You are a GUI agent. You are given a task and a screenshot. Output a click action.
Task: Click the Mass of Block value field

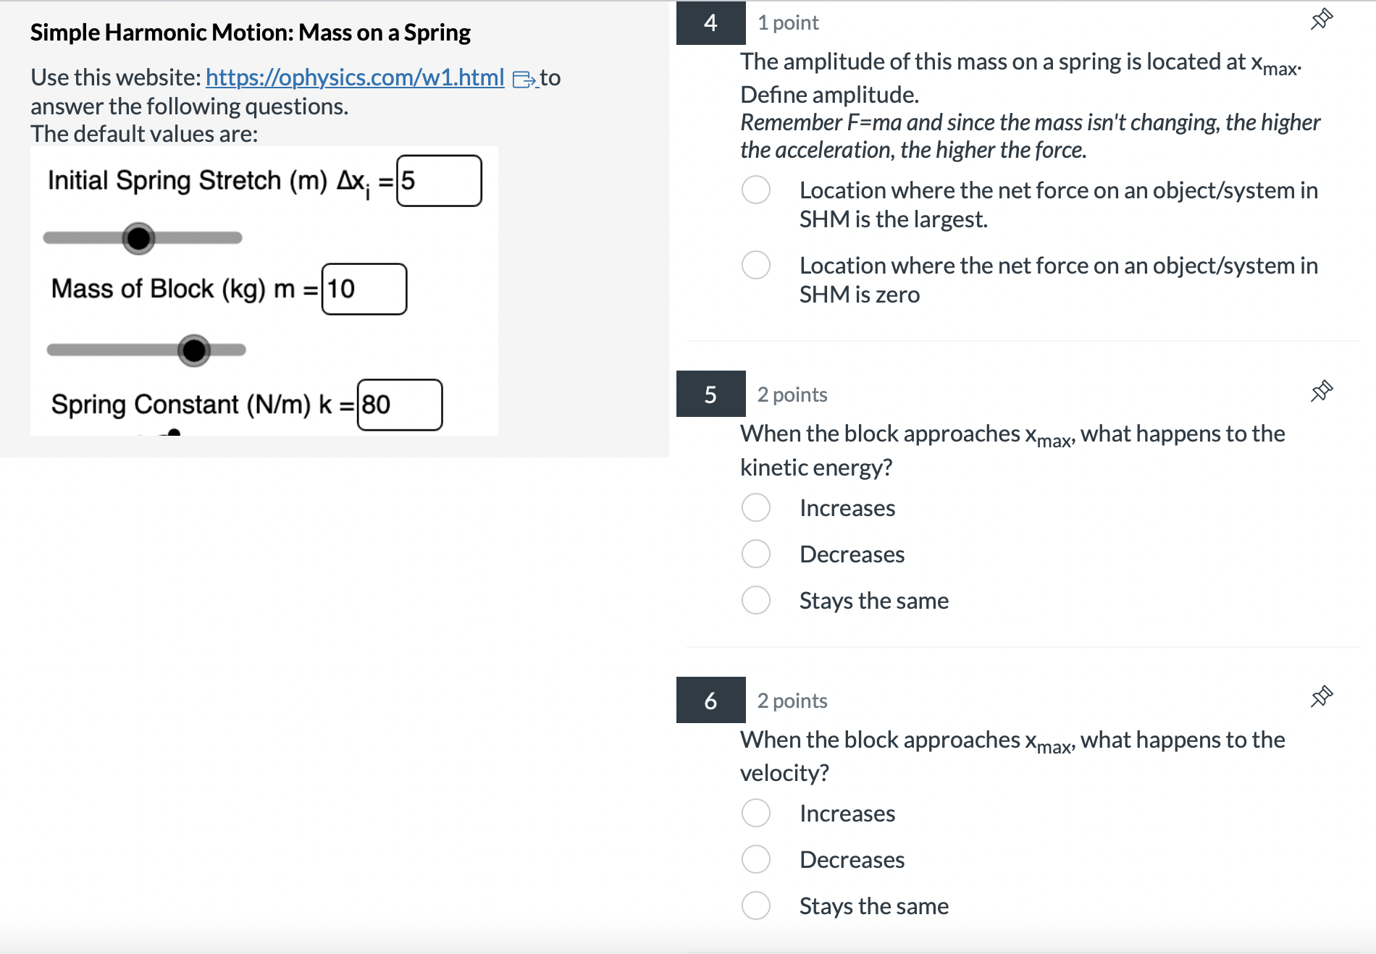tap(365, 289)
